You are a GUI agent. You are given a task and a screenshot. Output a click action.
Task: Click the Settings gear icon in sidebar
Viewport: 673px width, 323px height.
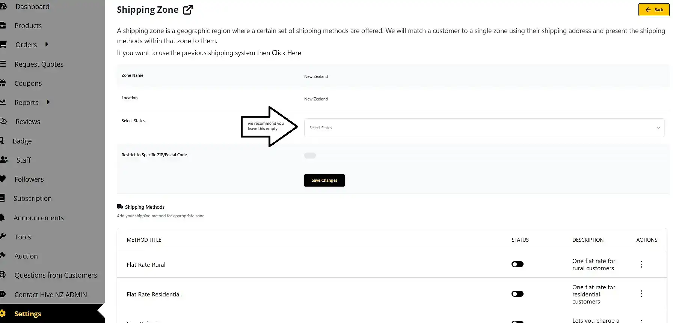3,314
